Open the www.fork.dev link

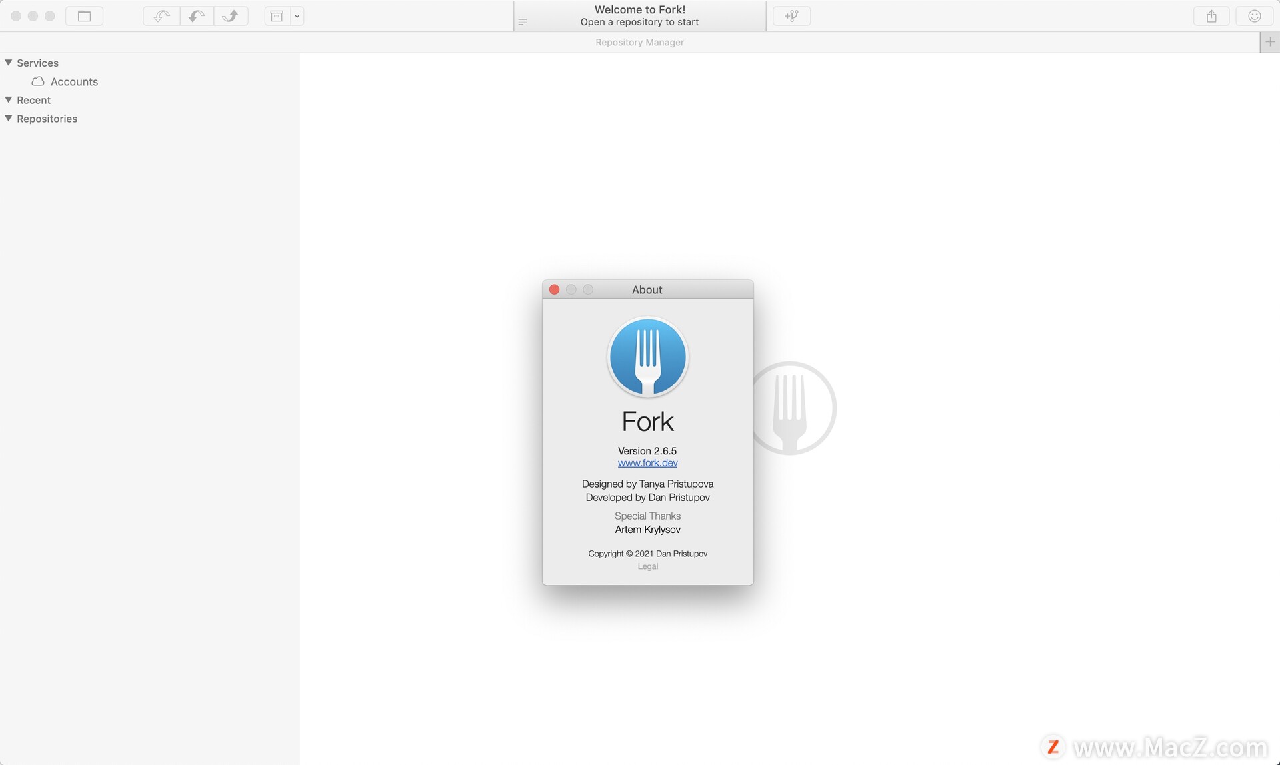tap(647, 463)
